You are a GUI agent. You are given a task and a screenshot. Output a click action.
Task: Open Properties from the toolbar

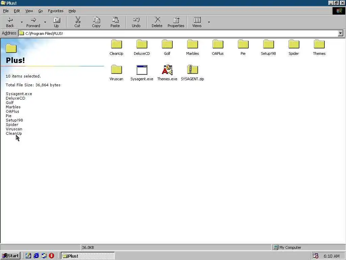pos(176,22)
